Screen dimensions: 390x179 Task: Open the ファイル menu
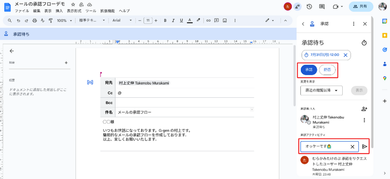click(22, 11)
